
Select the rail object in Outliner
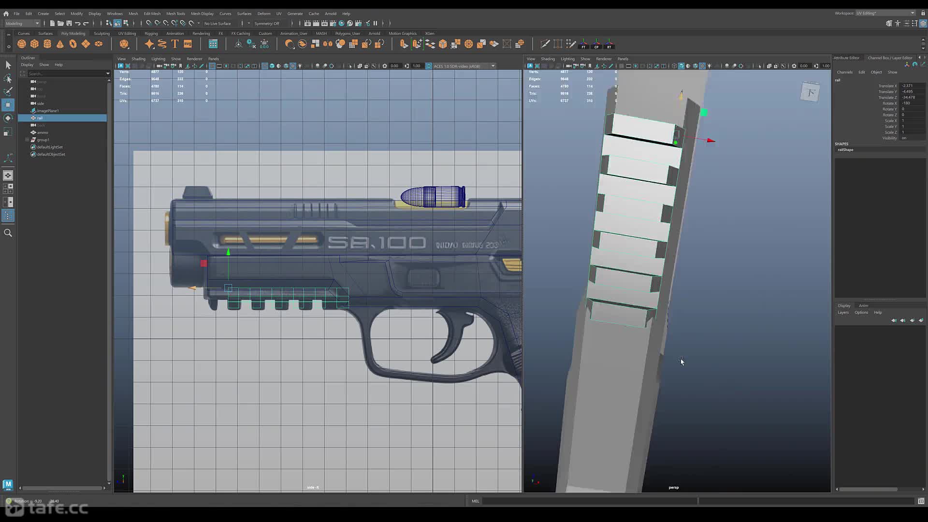(63, 118)
